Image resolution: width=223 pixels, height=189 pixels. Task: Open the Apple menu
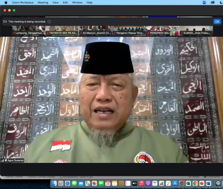(x=6, y=3)
